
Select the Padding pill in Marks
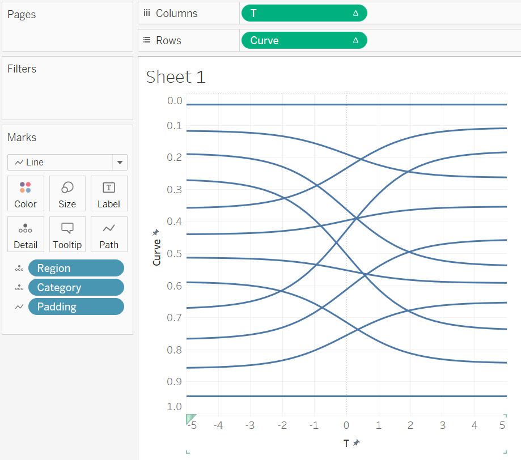click(x=76, y=306)
